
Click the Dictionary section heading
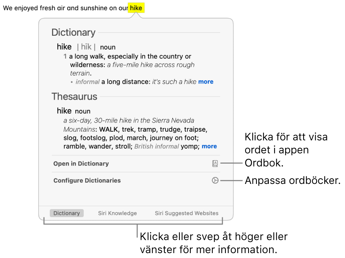tap(74, 32)
